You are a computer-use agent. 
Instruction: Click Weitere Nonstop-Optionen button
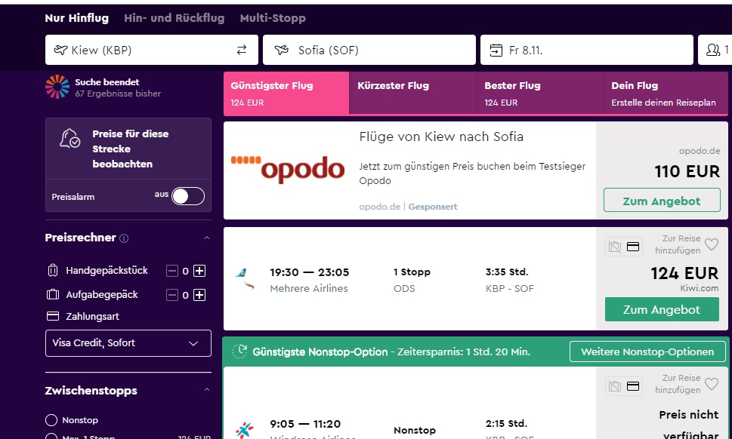coord(648,352)
